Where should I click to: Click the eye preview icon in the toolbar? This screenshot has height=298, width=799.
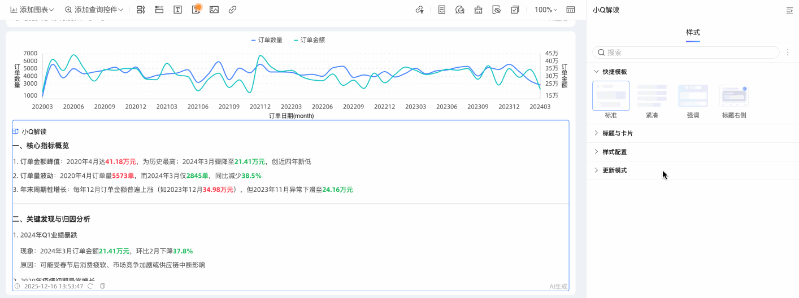[497, 10]
